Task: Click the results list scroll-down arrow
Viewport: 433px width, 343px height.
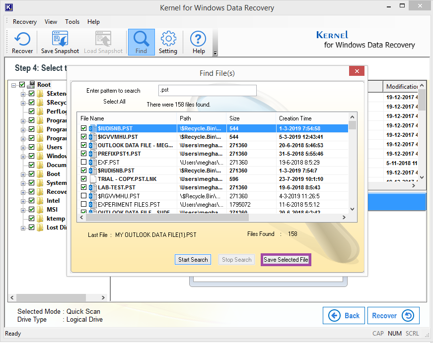Action: [352, 209]
